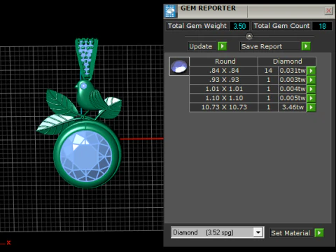Collapse the panel with the round chevron
This screenshot has width=336, height=252.
tap(249, 36)
